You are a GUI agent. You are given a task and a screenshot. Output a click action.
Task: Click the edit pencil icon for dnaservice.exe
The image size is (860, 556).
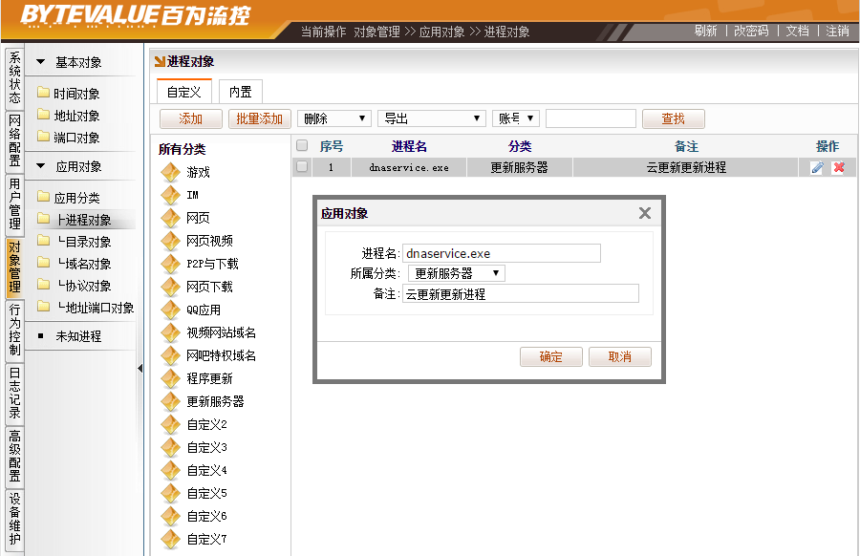(x=817, y=167)
